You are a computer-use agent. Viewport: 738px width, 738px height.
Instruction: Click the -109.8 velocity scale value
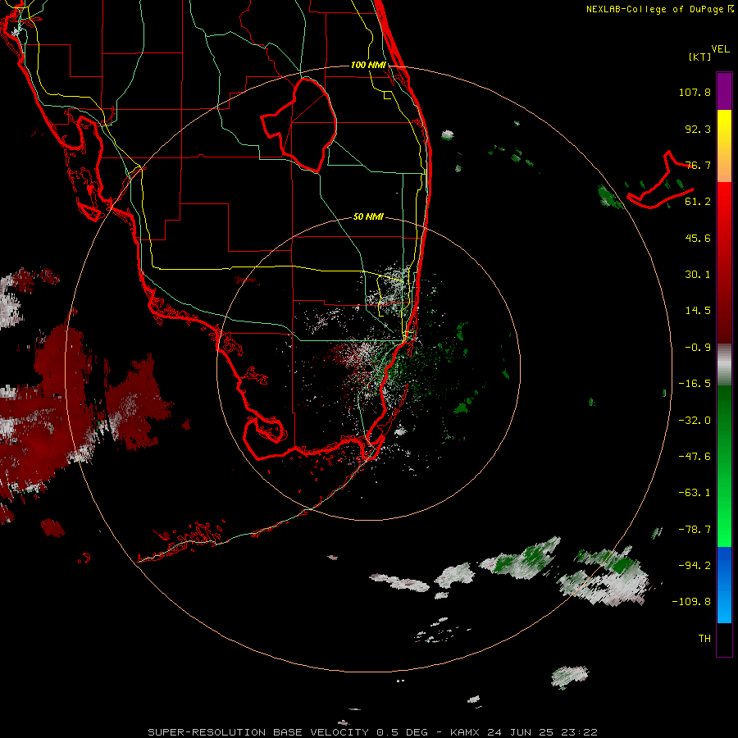click(691, 602)
